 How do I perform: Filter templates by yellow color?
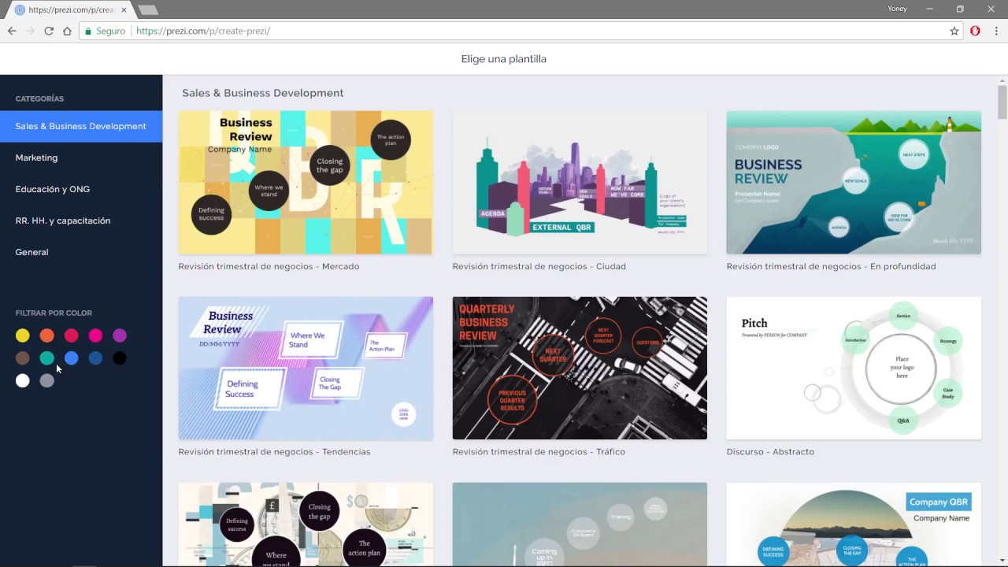pyautogui.click(x=23, y=335)
